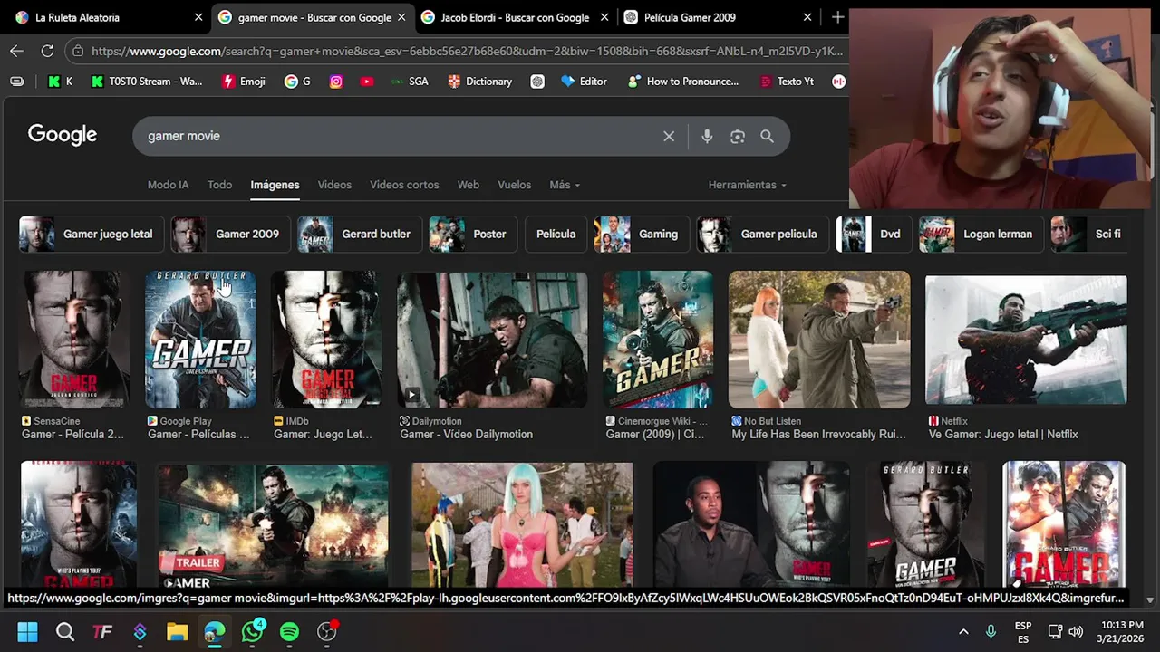Open site information icon in address bar
Viewport: 1160px width, 652px height.
coord(78,51)
